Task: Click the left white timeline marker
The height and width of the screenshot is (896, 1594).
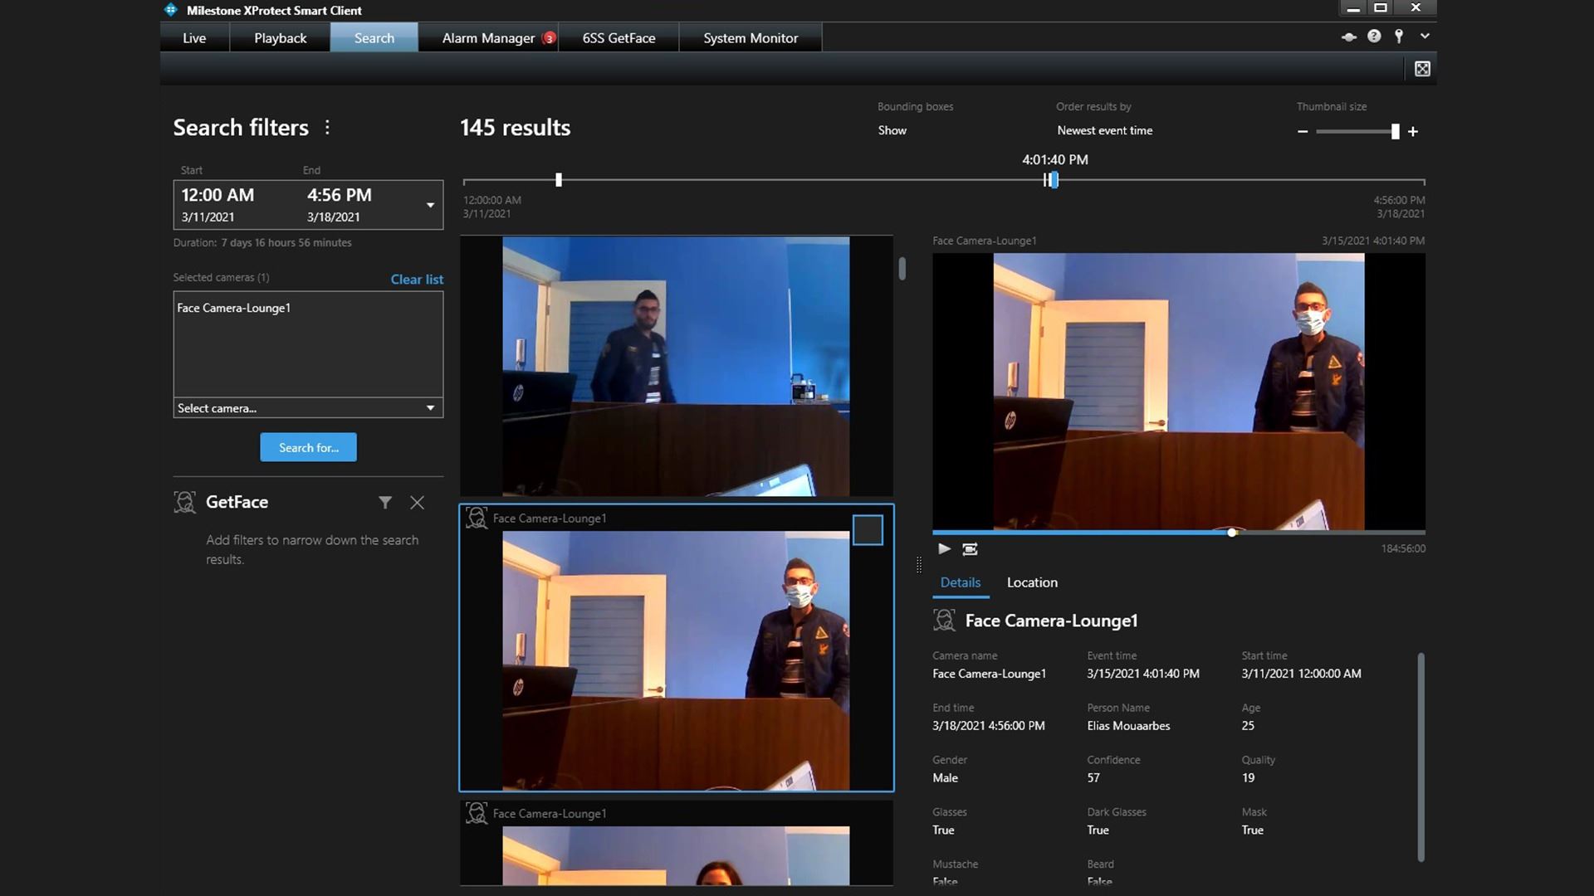Action: pos(559,180)
